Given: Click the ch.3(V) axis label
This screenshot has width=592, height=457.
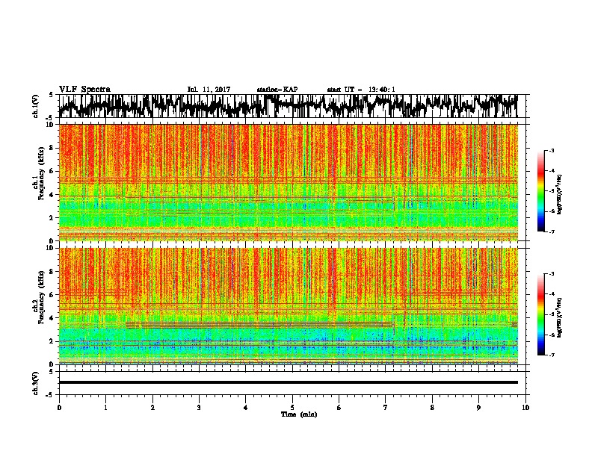Looking at the screenshot, I should pos(36,383).
